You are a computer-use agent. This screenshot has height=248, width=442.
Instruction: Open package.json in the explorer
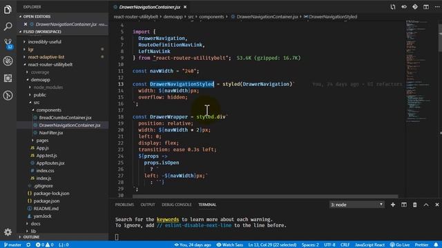click(x=46, y=201)
